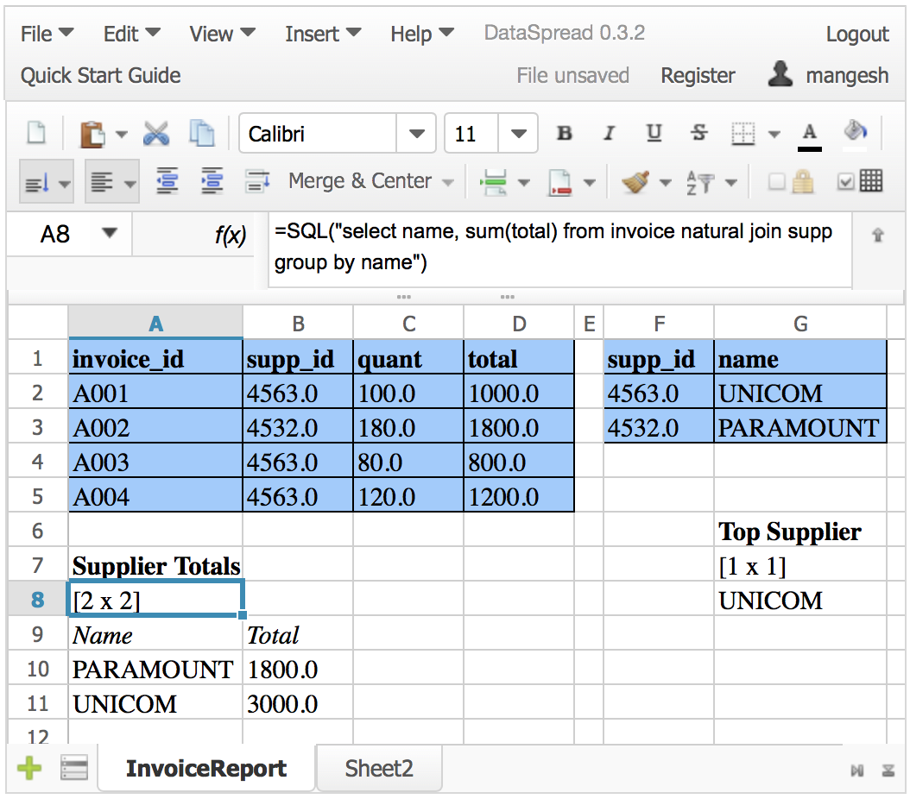The width and height of the screenshot is (910, 799).
Task: Click the insert row icon
Action: tap(494, 182)
